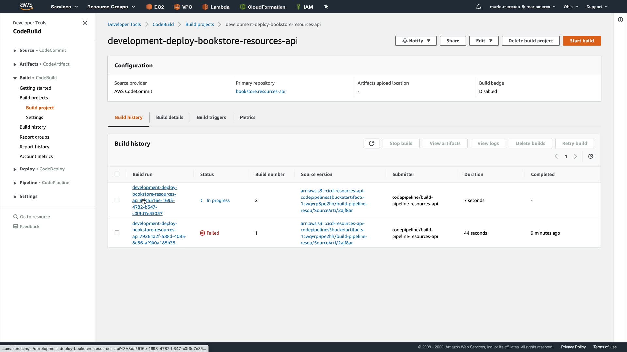This screenshot has width=627, height=352.
Task: Switch to the Metrics tab
Action: pos(247,117)
